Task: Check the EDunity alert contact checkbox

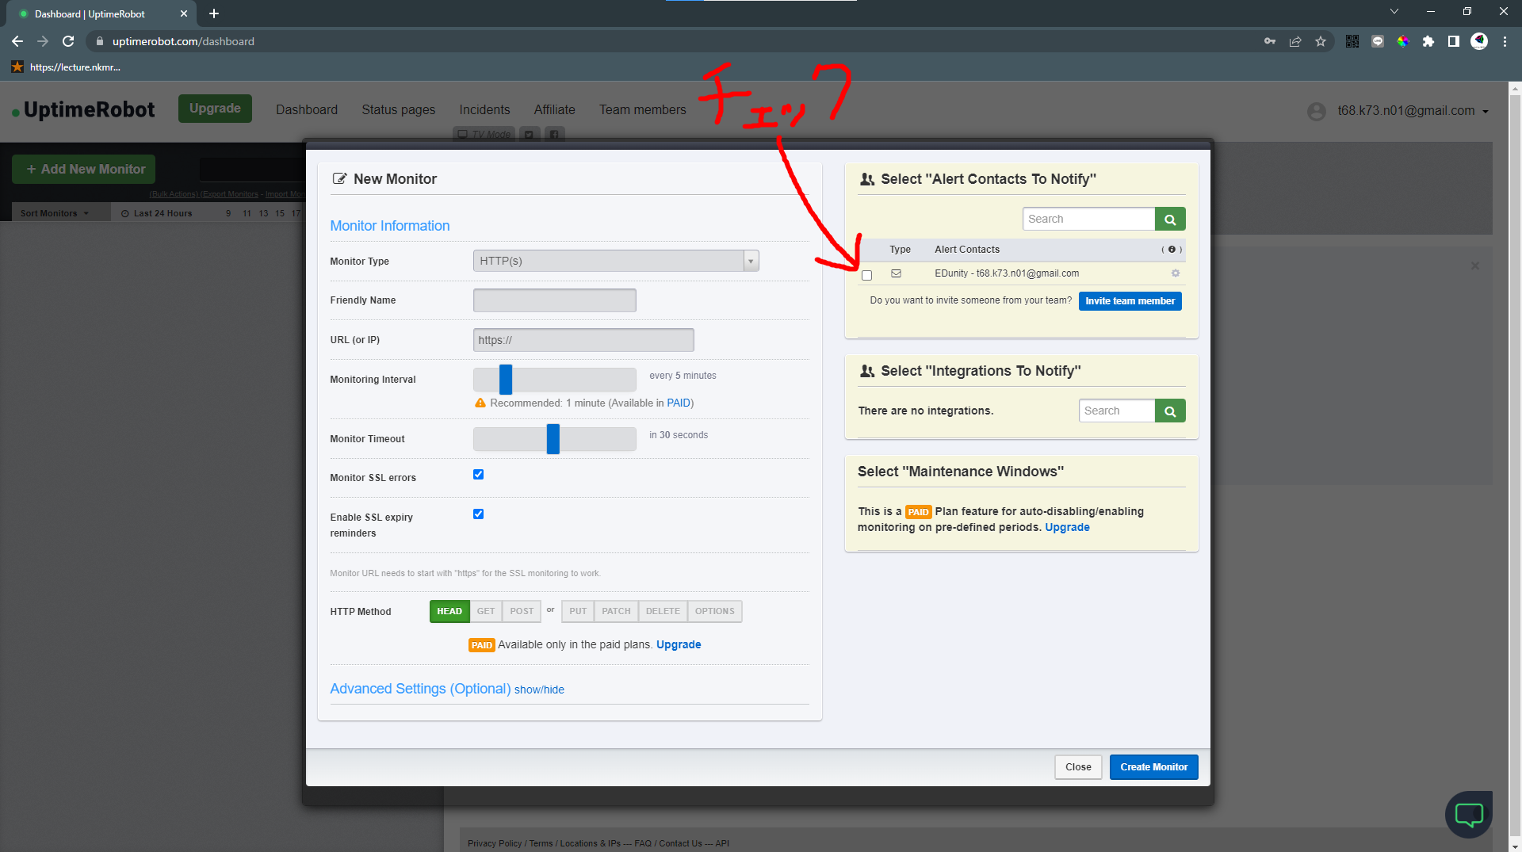Action: 866,276
